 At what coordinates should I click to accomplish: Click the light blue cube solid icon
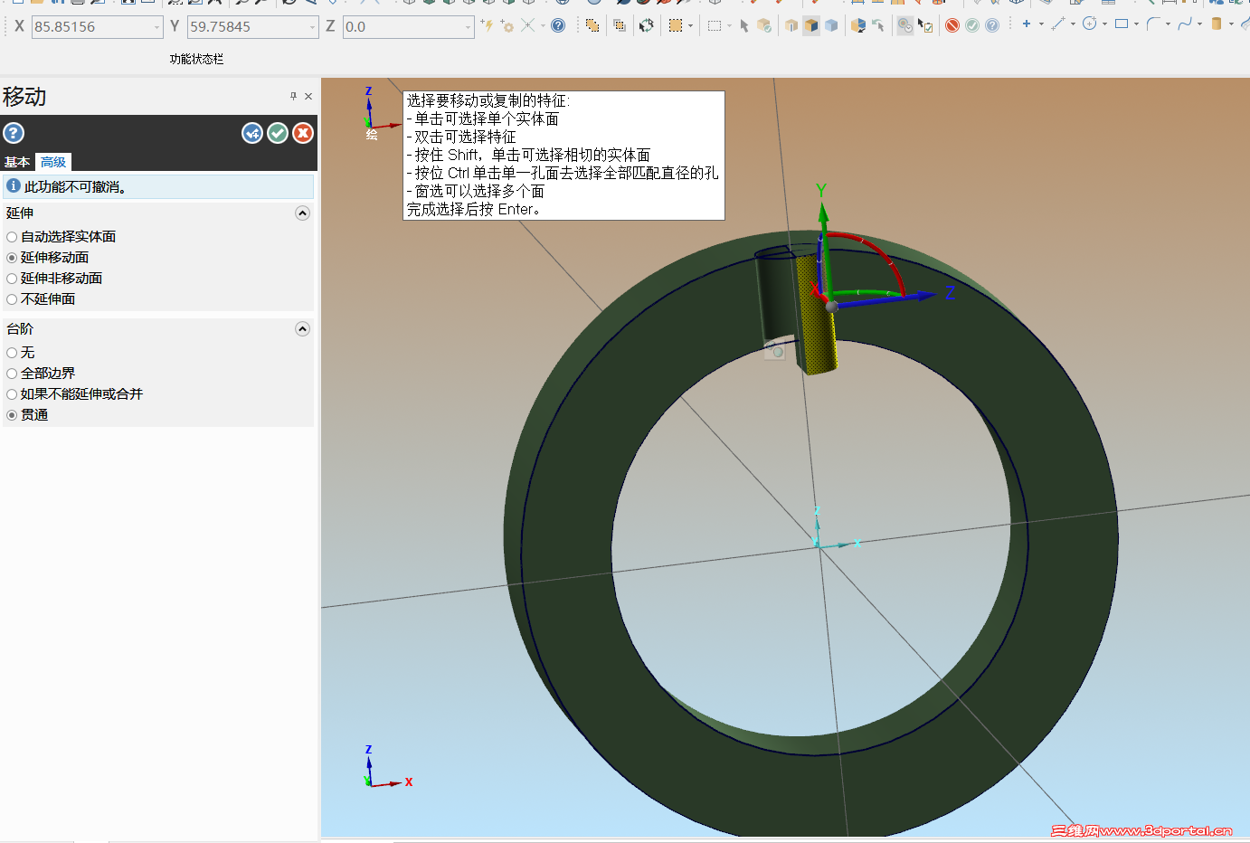pos(831,25)
